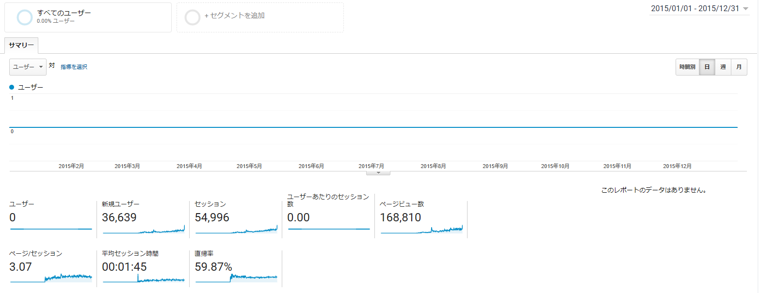Click the 直帰率 sparkline chart
Screen dimensions: 759x293
click(236, 278)
